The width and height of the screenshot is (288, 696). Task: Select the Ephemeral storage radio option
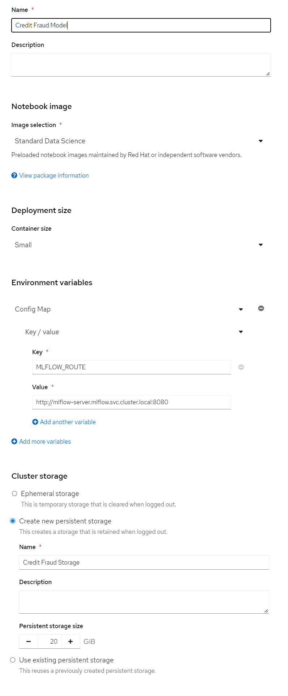pos(14,493)
